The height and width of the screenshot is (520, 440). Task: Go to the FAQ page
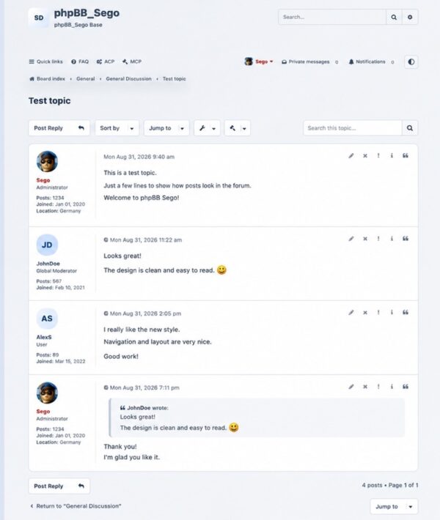point(80,62)
